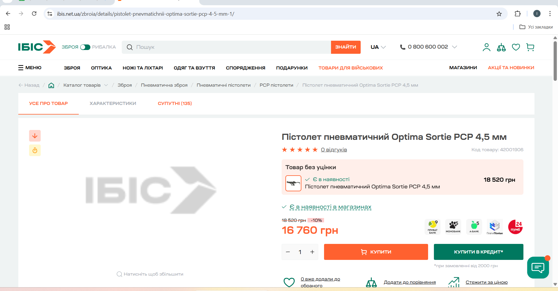Select the pistol variant thumbnail

[x=293, y=183]
